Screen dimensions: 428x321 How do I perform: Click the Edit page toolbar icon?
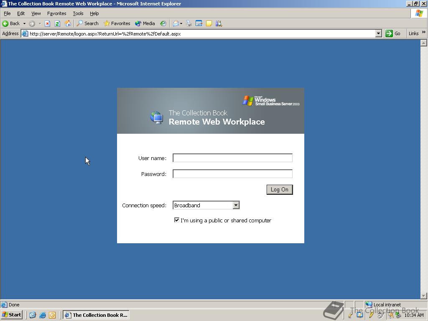[199, 23]
